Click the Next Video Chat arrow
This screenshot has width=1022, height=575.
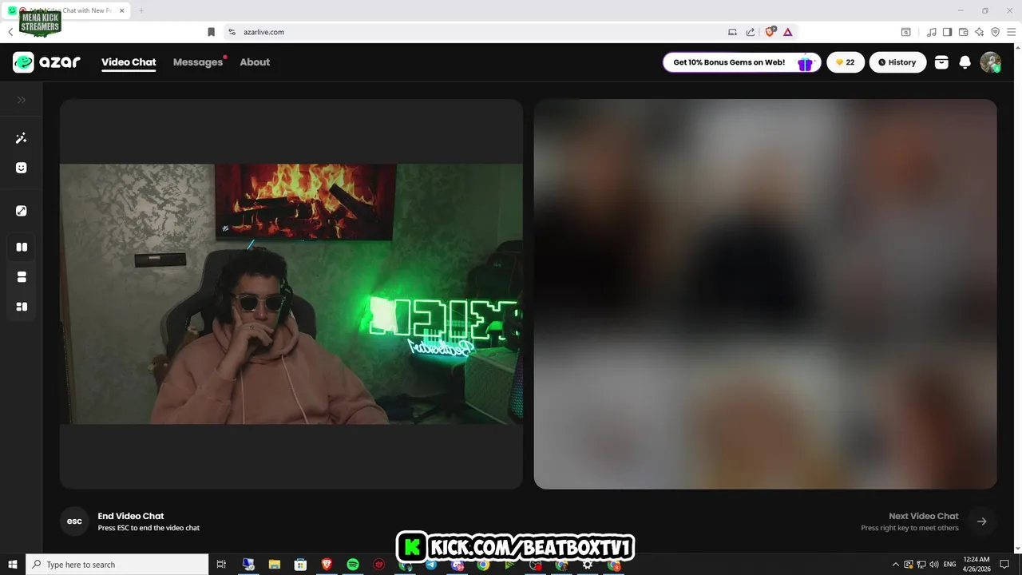tap(982, 521)
